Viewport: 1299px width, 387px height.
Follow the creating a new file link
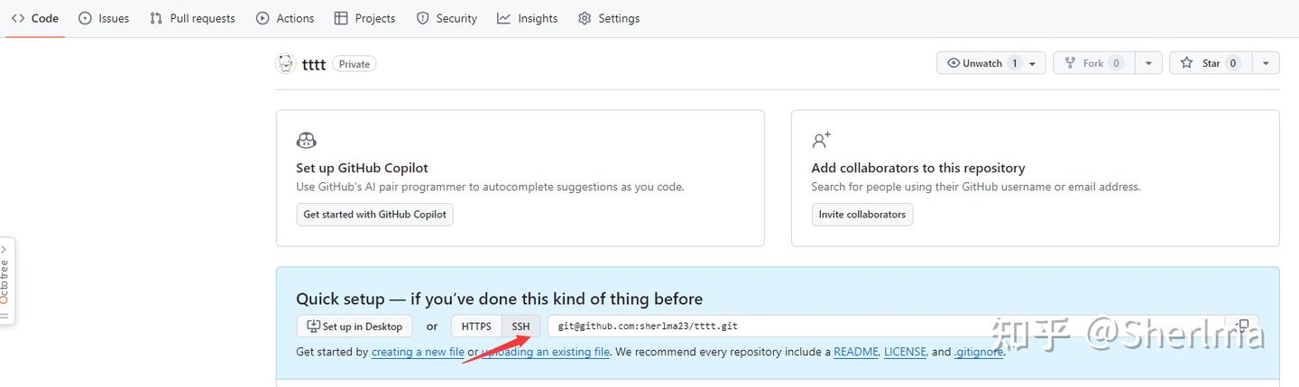click(418, 352)
